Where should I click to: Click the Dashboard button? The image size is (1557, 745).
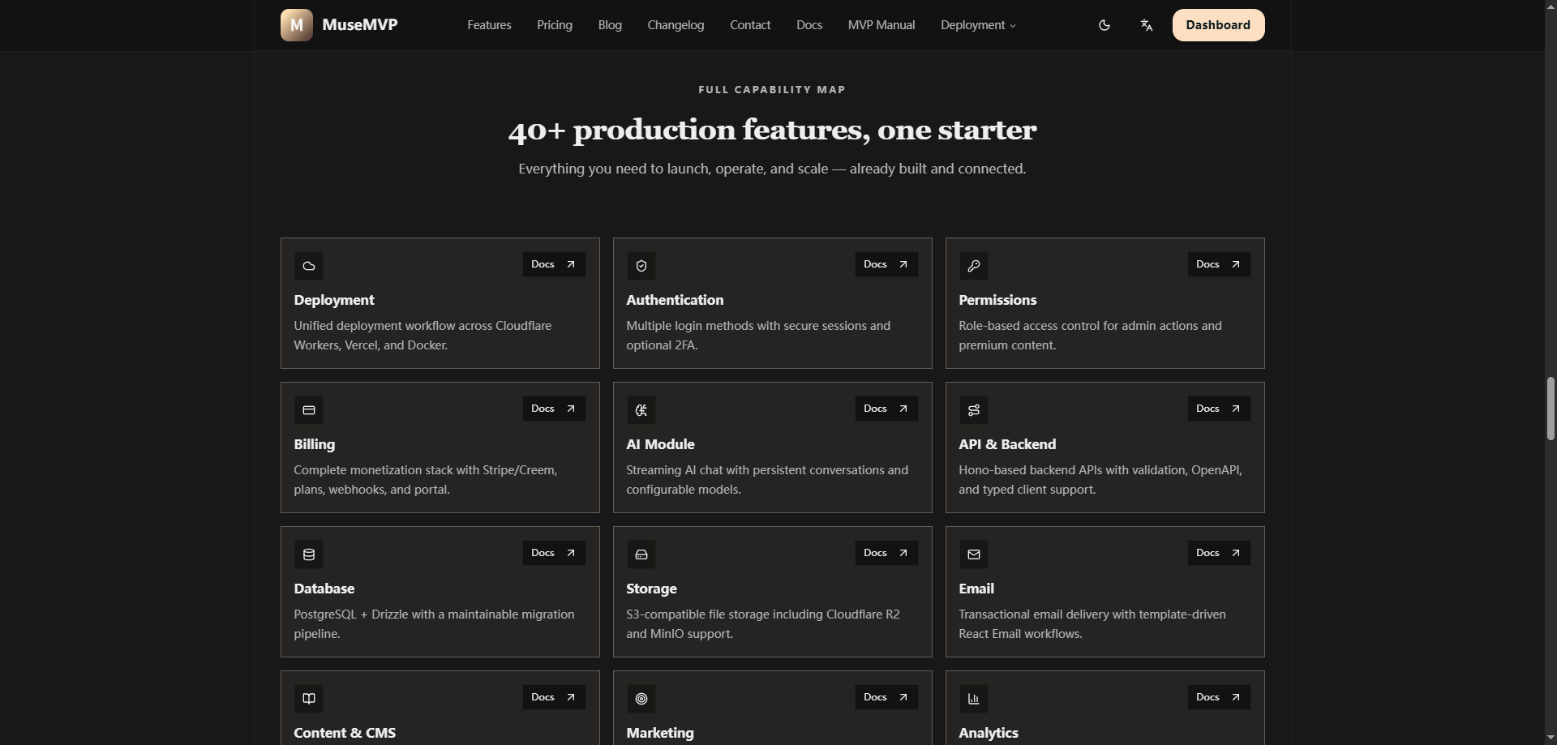tap(1218, 24)
